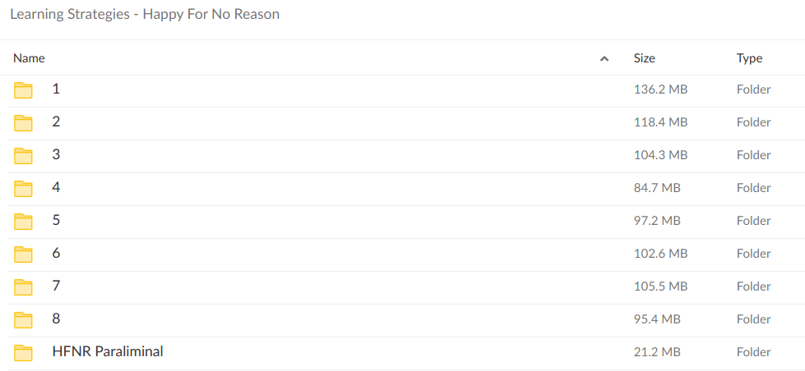Click the folder icon for folder 1
The height and width of the screenshot is (371, 805).
tap(23, 90)
